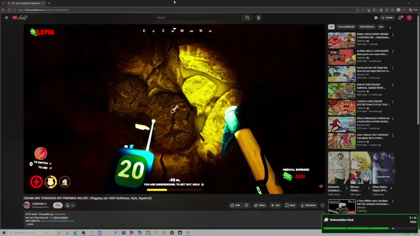420x236 pixels.
Task: Open the Ask AI button
Action: (275, 205)
